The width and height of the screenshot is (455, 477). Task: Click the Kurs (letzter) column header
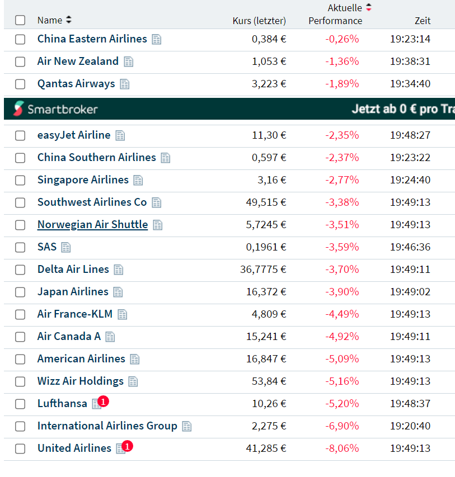tap(259, 21)
